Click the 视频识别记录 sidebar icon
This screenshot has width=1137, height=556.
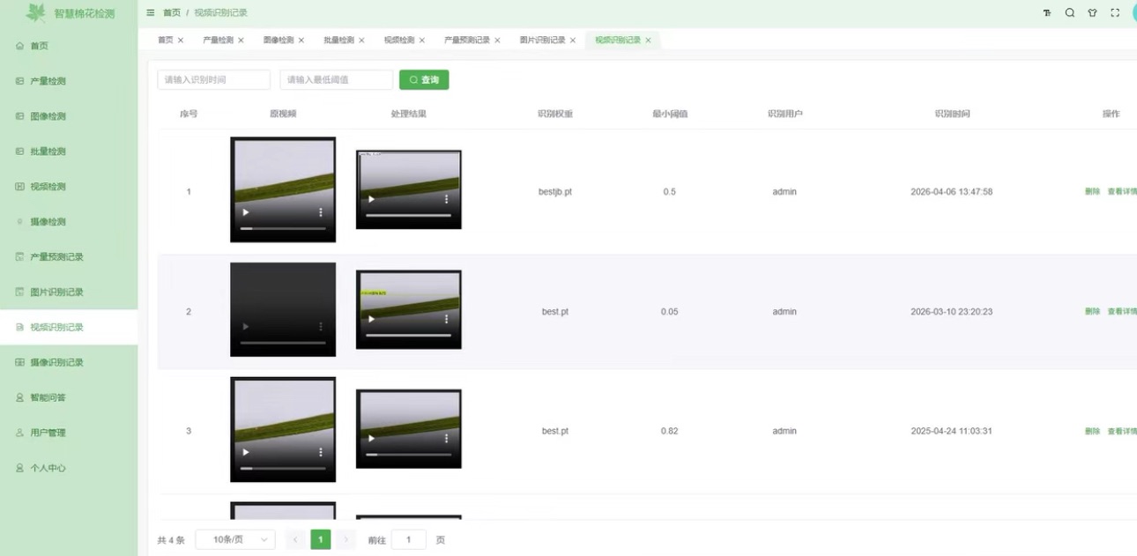tap(19, 328)
